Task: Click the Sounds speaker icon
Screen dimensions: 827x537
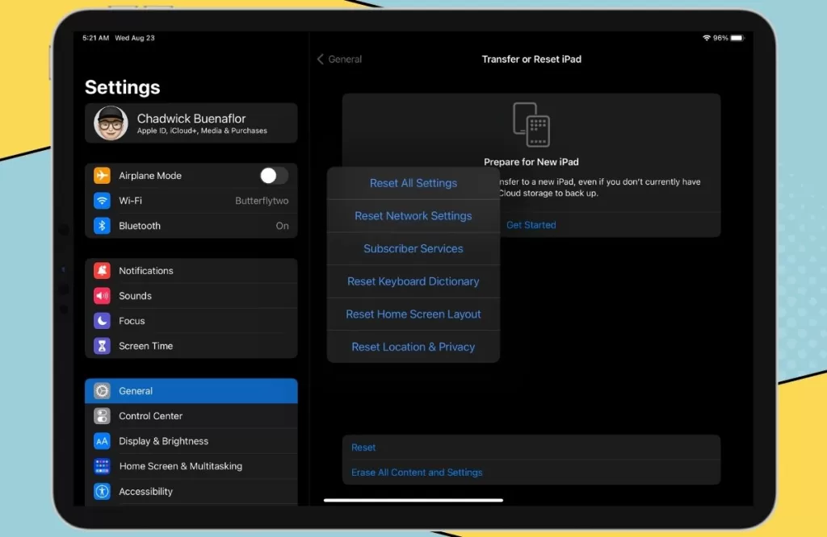Action: tap(102, 296)
